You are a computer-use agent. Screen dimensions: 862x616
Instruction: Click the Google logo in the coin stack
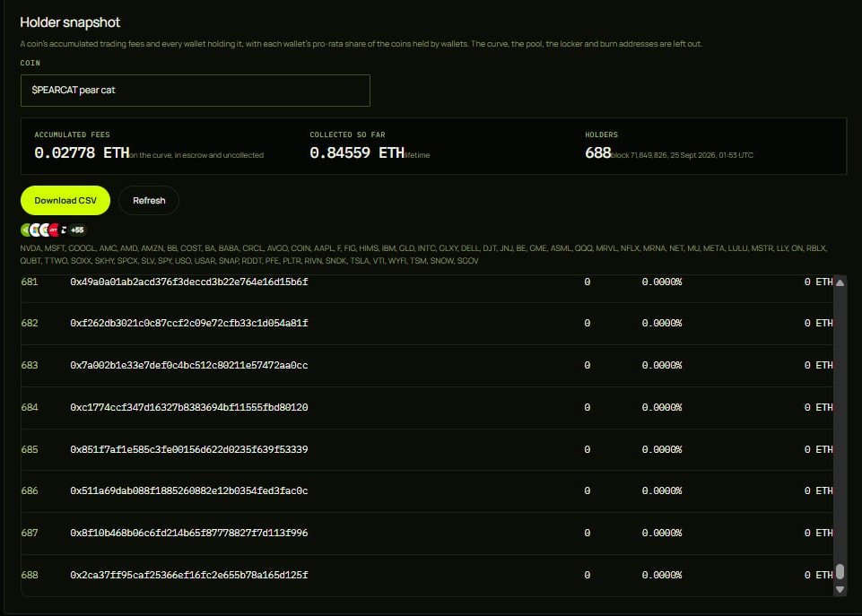[44, 230]
